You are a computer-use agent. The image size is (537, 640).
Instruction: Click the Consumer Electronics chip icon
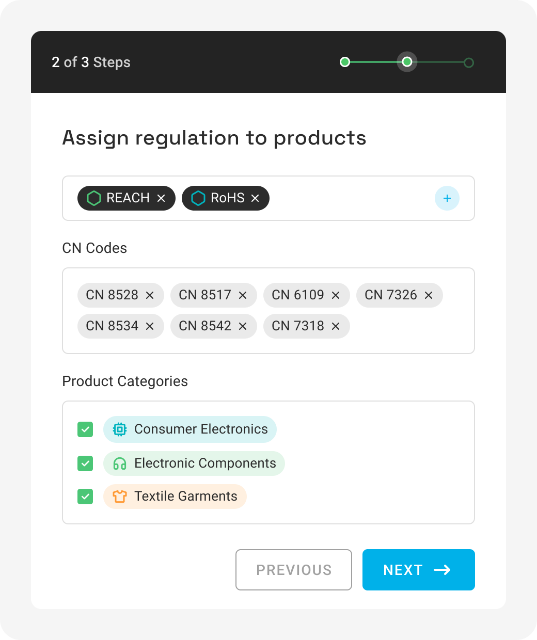point(120,429)
